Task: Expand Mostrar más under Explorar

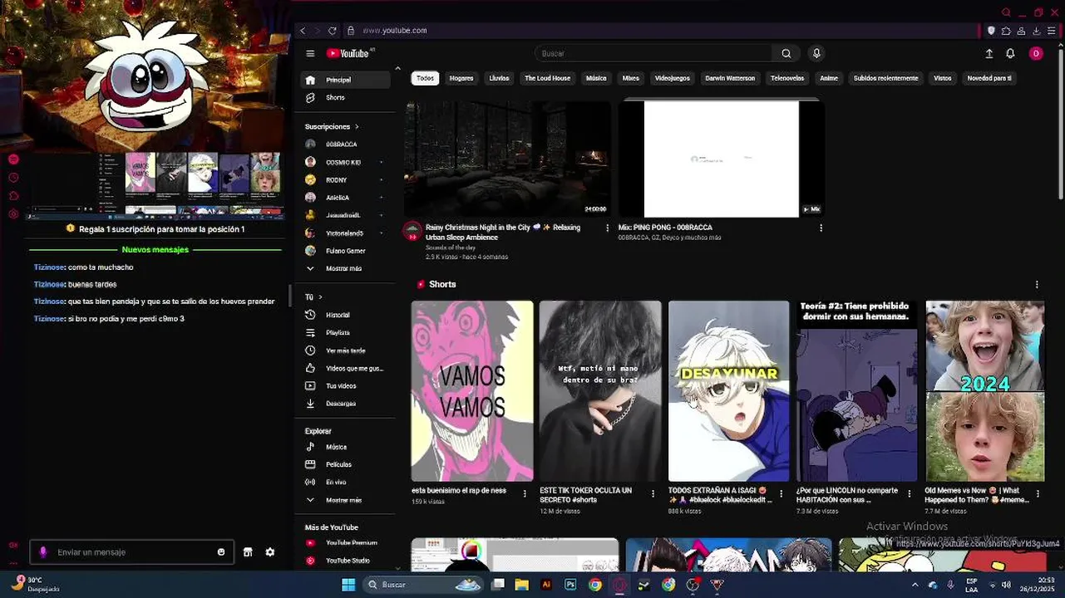Action: (x=345, y=500)
